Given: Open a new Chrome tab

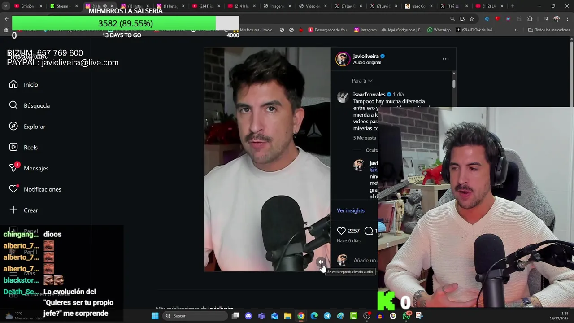Looking at the screenshot, I should tap(513, 6).
